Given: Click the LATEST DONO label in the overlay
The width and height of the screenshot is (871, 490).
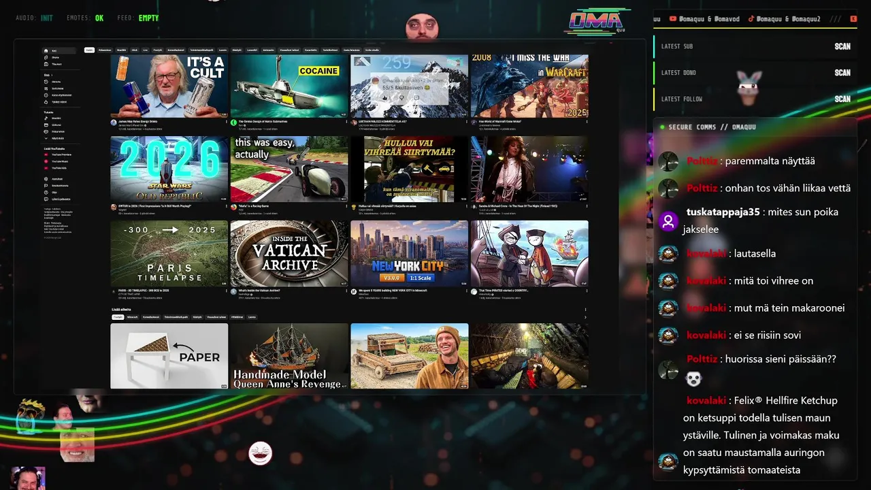Looking at the screenshot, I should (678, 73).
